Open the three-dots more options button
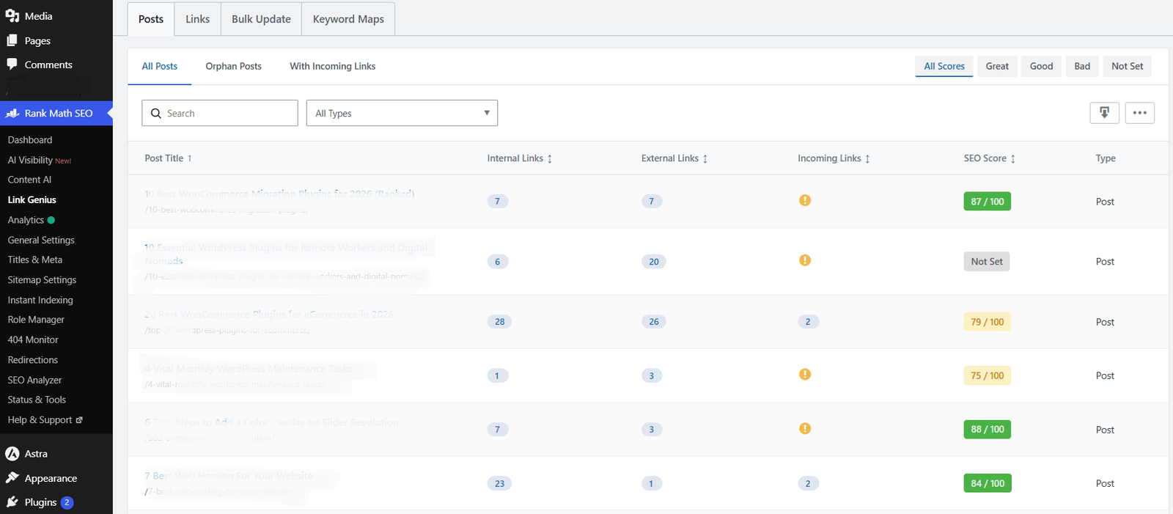1173x514 pixels. coord(1140,113)
